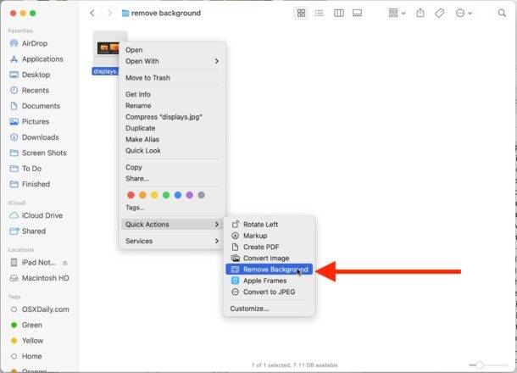Go back with the back arrow
Screen dimensions: 517x373
(x=92, y=14)
